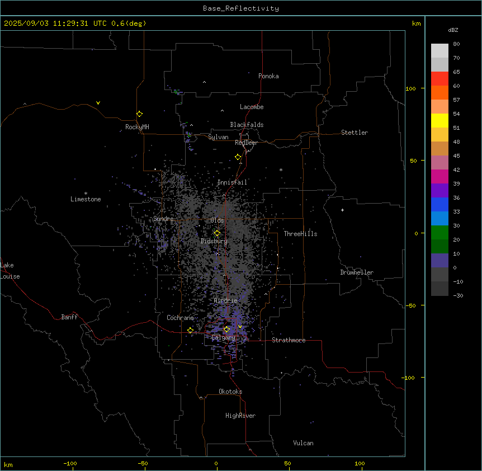
Task: Click the Didsbury label
Action: pyautogui.click(x=214, y=241)
